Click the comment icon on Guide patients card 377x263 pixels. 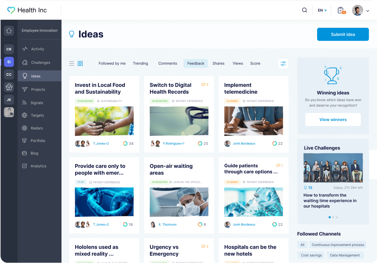point(278,165)
